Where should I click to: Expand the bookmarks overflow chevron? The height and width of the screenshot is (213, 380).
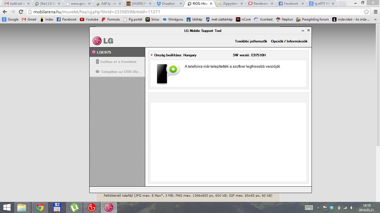pyautogui.click(x=376, y=19)
